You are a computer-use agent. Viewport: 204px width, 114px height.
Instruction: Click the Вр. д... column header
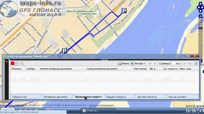[x=156, y=69]
